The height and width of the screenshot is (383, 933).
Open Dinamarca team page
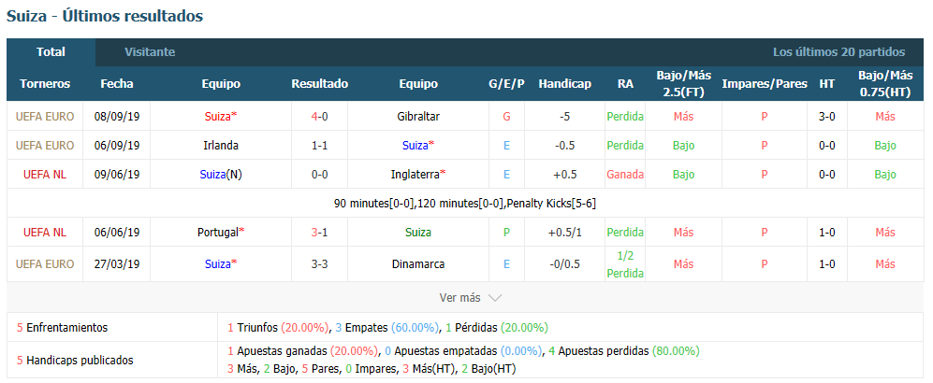tap(417, 264)
